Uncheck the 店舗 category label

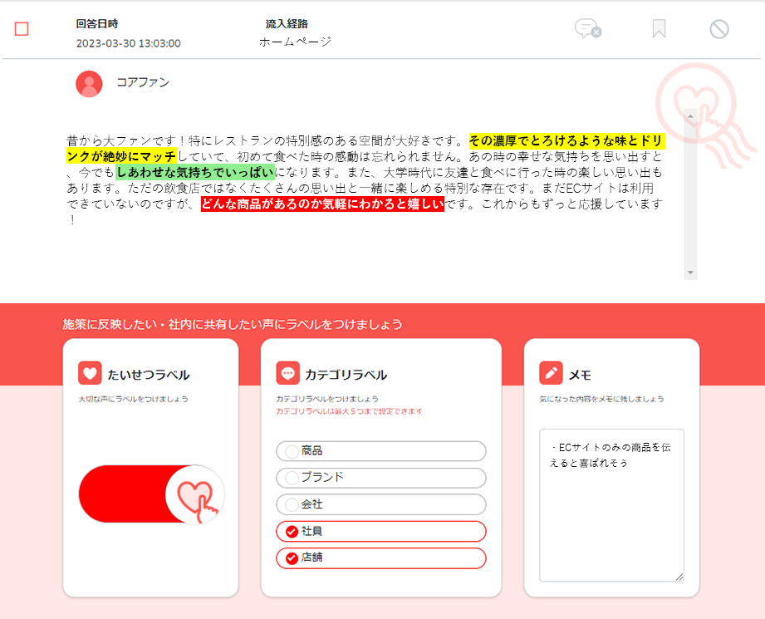point(381,558)
